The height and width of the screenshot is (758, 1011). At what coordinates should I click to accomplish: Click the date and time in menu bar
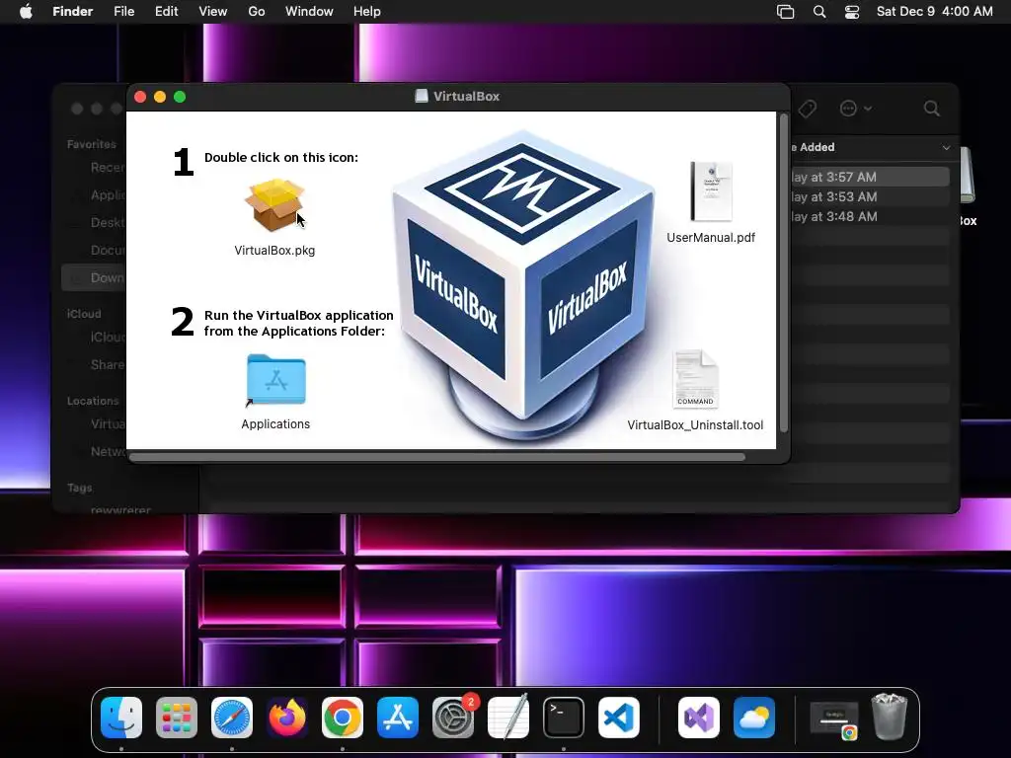(x=935, y=12)
